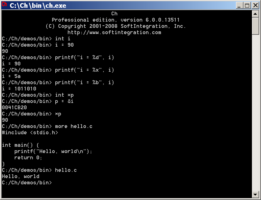The height and width of the screenshot is (200, 261).
Task: Click the scroll up arrow of the console
Action: pos(255,14)
